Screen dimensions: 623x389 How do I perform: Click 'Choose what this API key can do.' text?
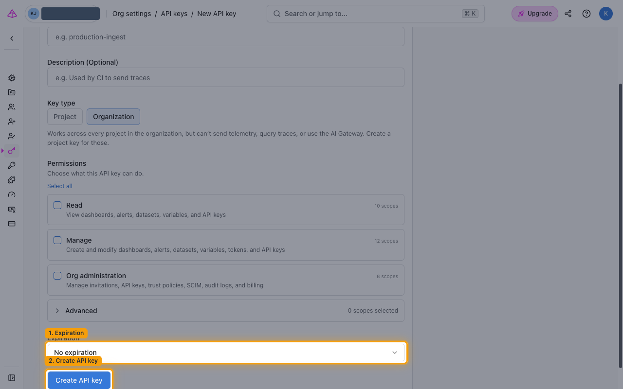tap(95, 174)
